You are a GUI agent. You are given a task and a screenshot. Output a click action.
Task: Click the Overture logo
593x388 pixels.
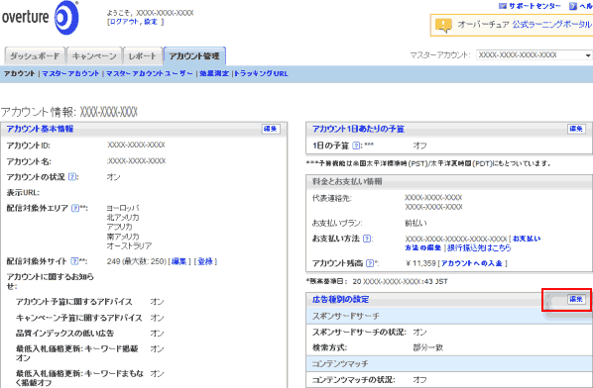click(x=40, y=18)
